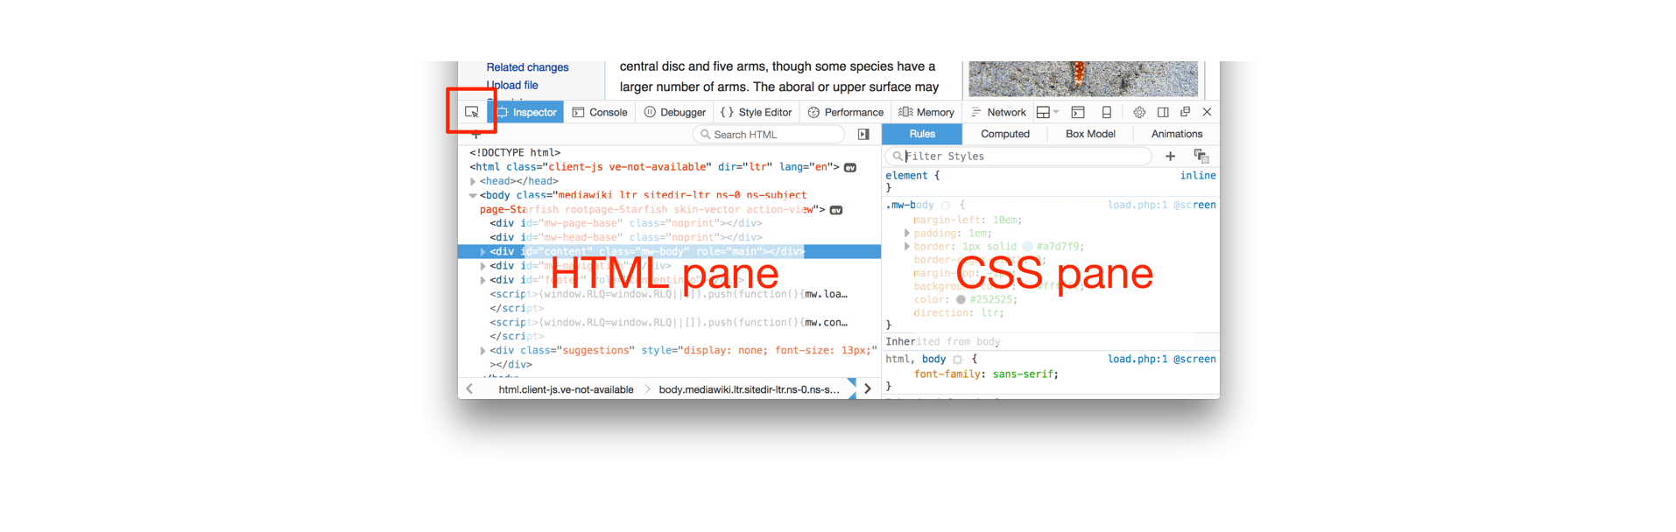Pop out toolbox into separate window

(1185, 112)
